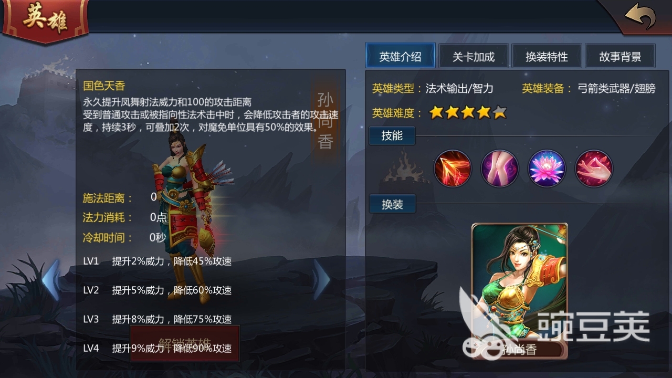Click the 3D 孙尚香 character model
672x378 pixels.
coord(187,210)
